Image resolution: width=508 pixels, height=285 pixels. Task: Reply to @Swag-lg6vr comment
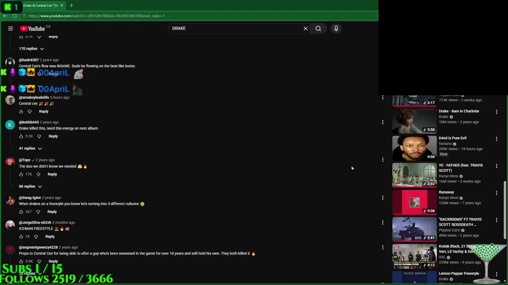pos(52,212)
